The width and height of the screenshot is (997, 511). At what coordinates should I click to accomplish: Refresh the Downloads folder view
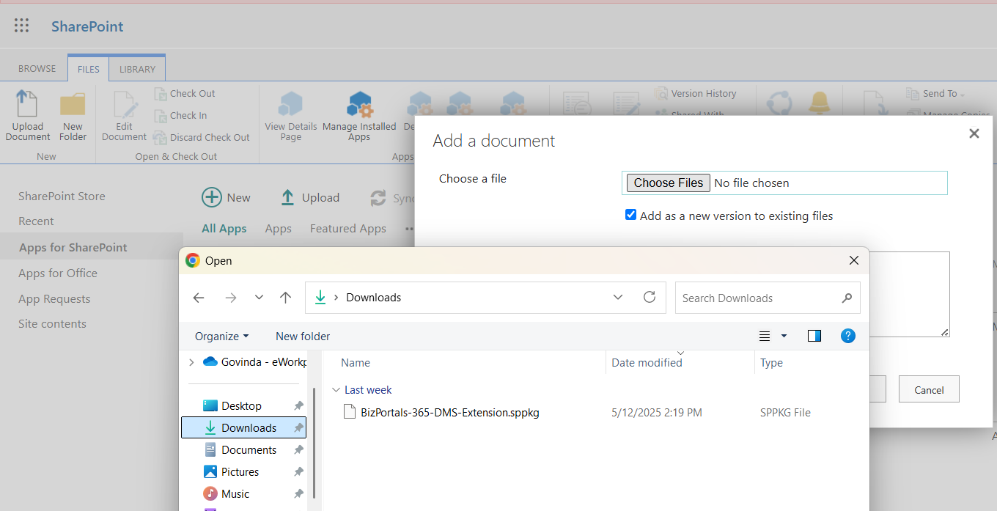point(650,297)
